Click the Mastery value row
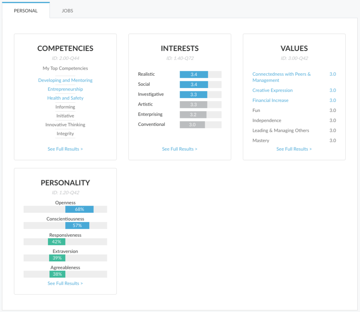 (x=294, y=140)
